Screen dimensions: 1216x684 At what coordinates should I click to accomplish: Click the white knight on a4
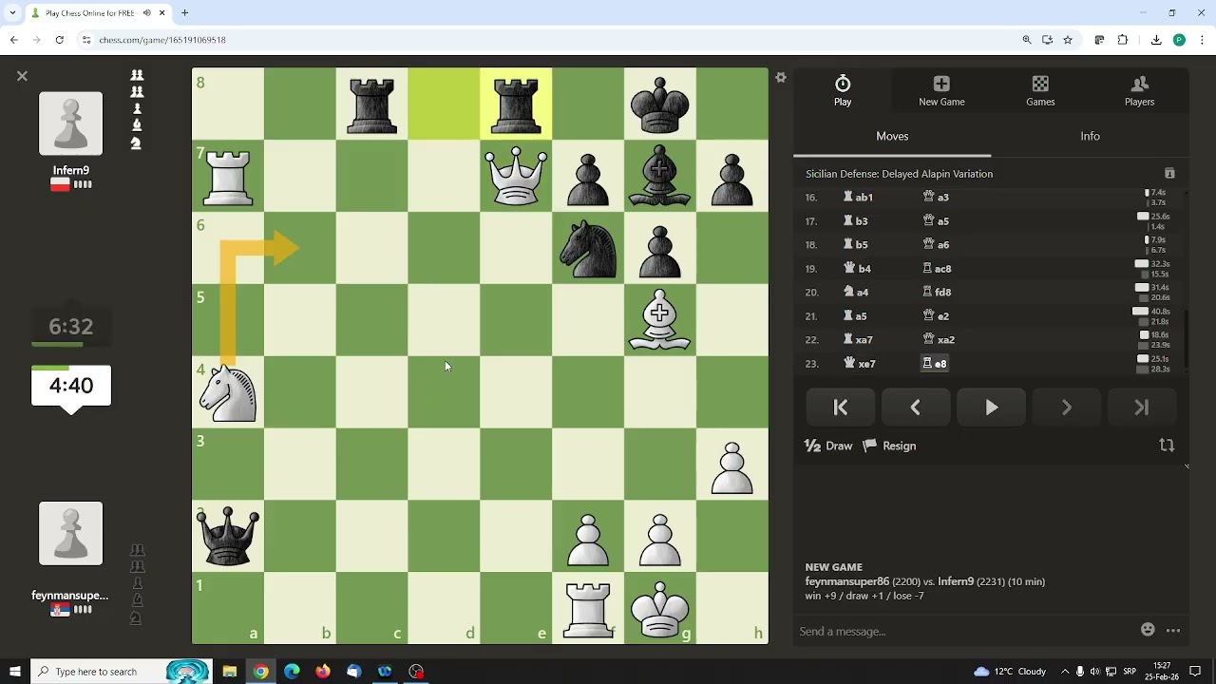228,392
